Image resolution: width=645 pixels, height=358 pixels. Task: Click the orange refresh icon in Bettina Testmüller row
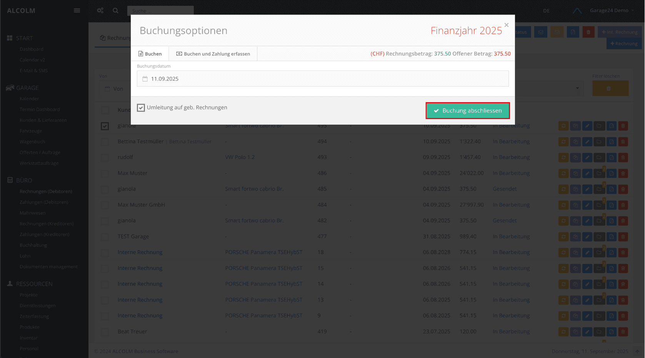(563, 142)
